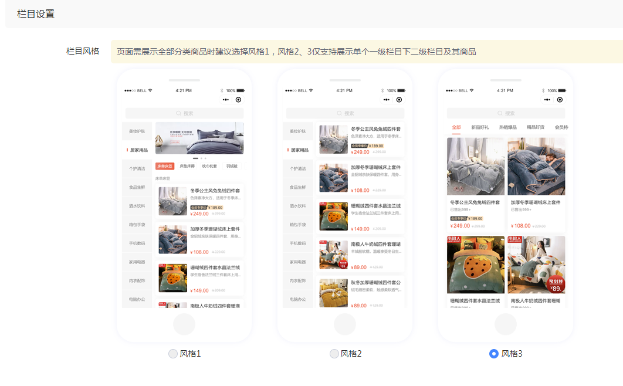Click the ¥89 promo badge on 风格3 product image
623x386 pixels.
(x=556, y=285)
